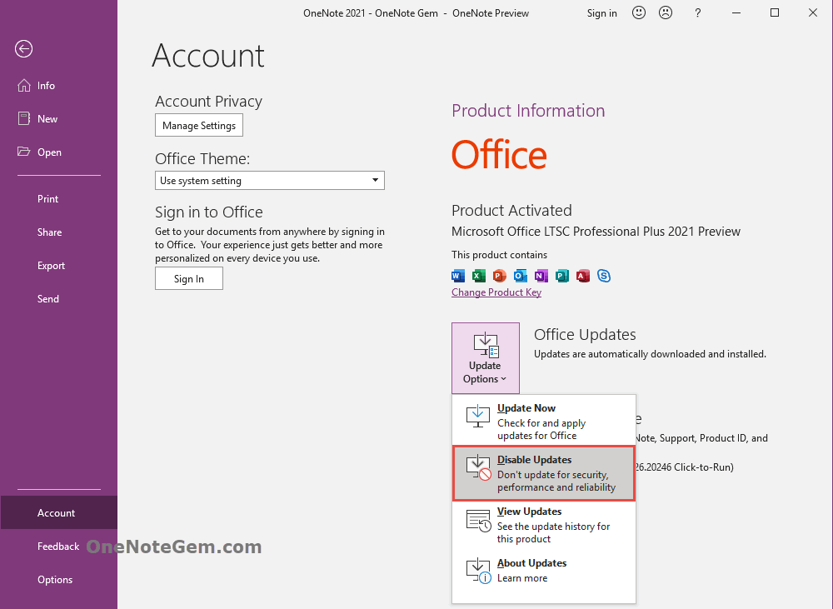Close the OneNote window

pyautogui.click(x=813, y=12)
